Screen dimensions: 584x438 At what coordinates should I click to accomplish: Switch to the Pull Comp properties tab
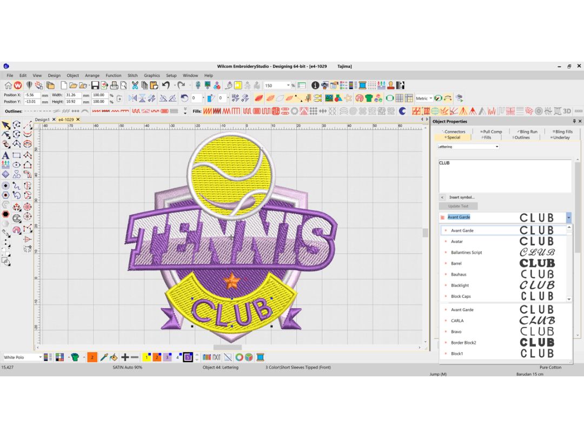click(x=491, y=131)
